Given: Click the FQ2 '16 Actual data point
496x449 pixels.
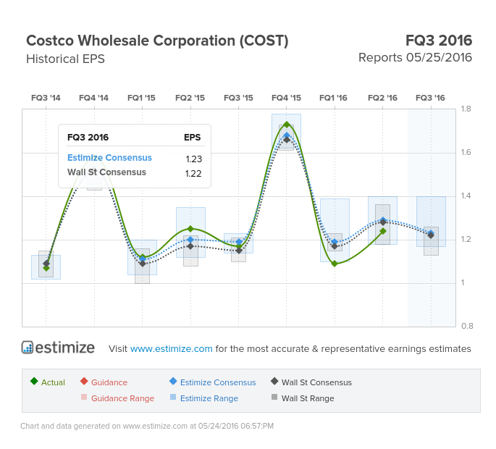Looking at the screenshot, I should pos(383,231).
